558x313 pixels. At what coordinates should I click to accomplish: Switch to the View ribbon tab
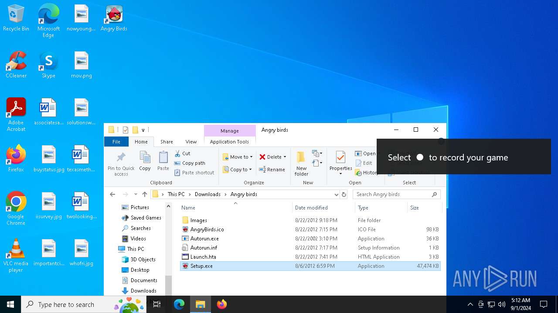[x=191, y=142]
